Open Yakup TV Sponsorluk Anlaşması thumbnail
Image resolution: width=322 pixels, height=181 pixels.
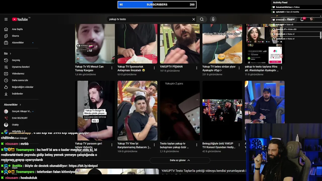point(137,43)
